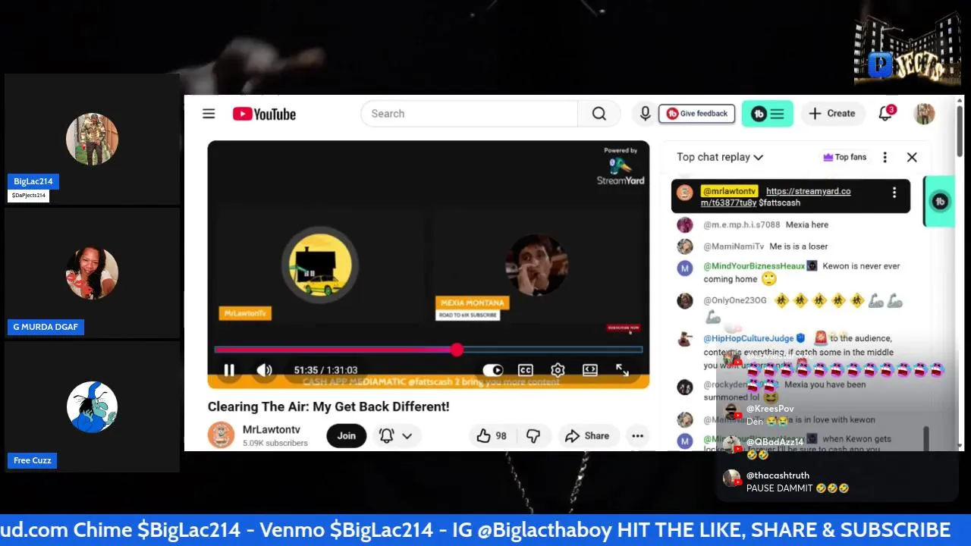Toggle closed captions on the player
Viewport: 971px width, 546px height.
[525, 370]
